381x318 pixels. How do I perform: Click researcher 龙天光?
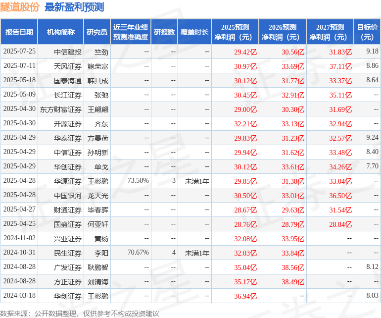click(x=98, y=195)
